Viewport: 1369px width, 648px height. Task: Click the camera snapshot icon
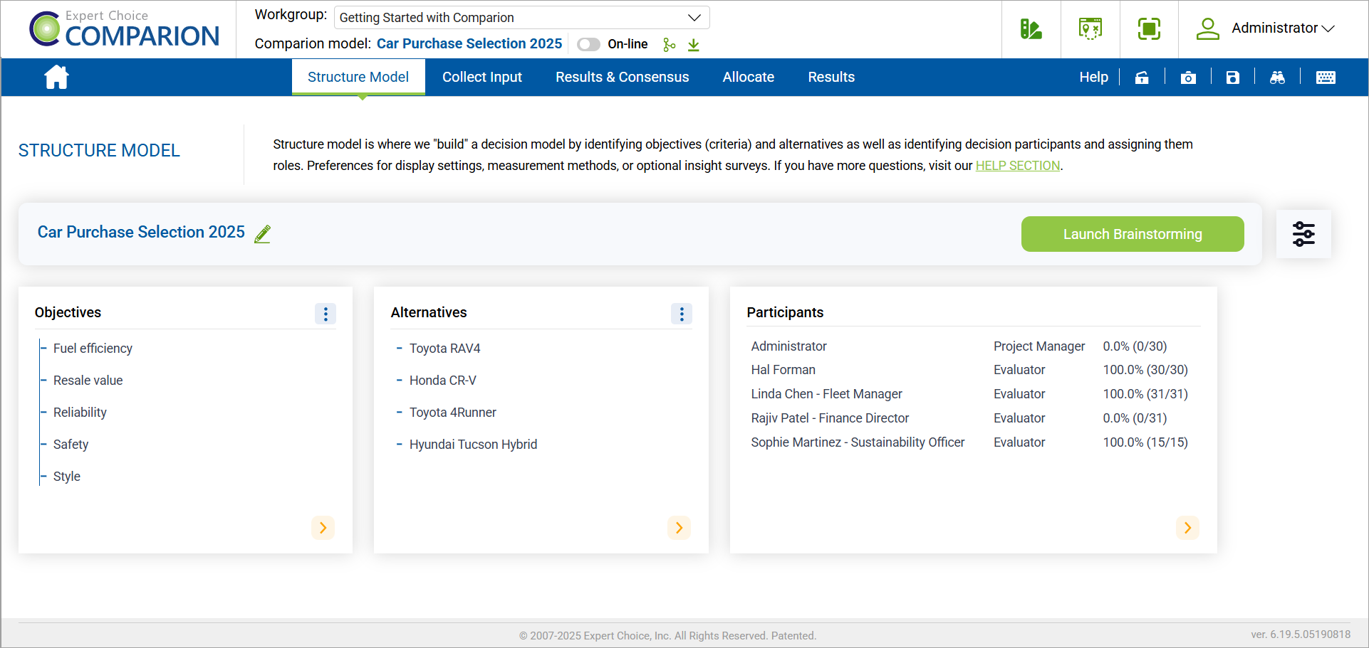point(1187,78)
